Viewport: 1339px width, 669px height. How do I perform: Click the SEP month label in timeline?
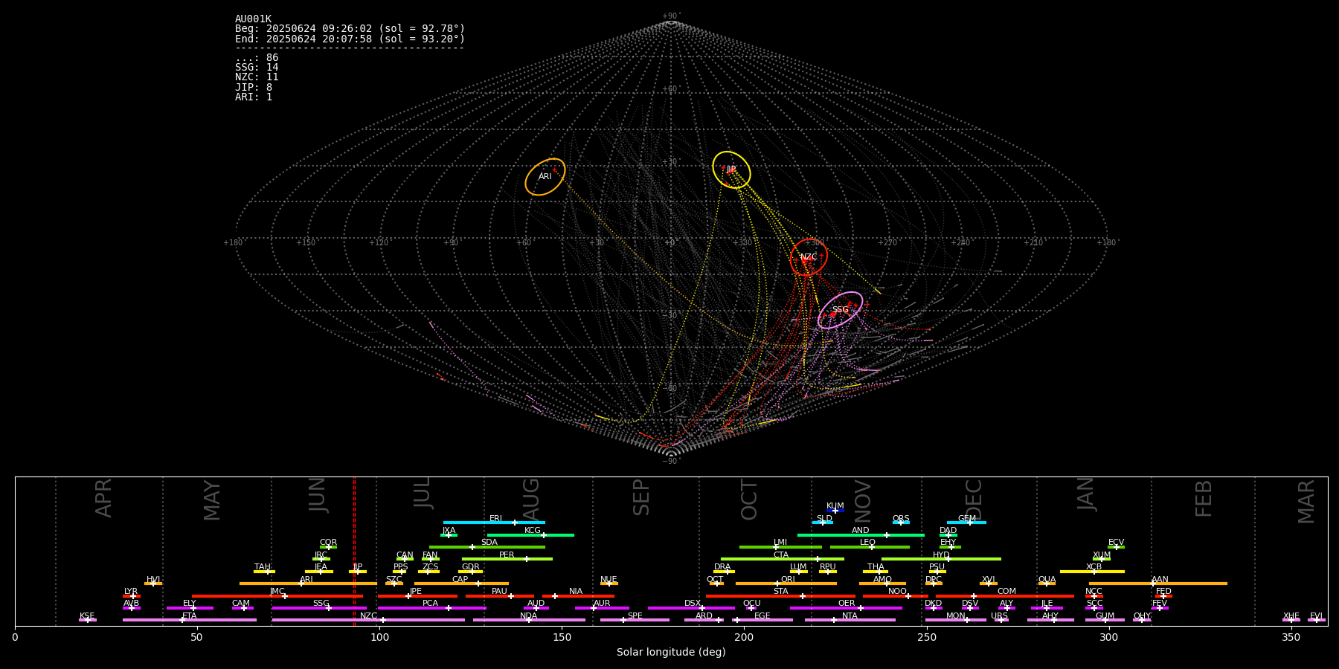(641, 497)
